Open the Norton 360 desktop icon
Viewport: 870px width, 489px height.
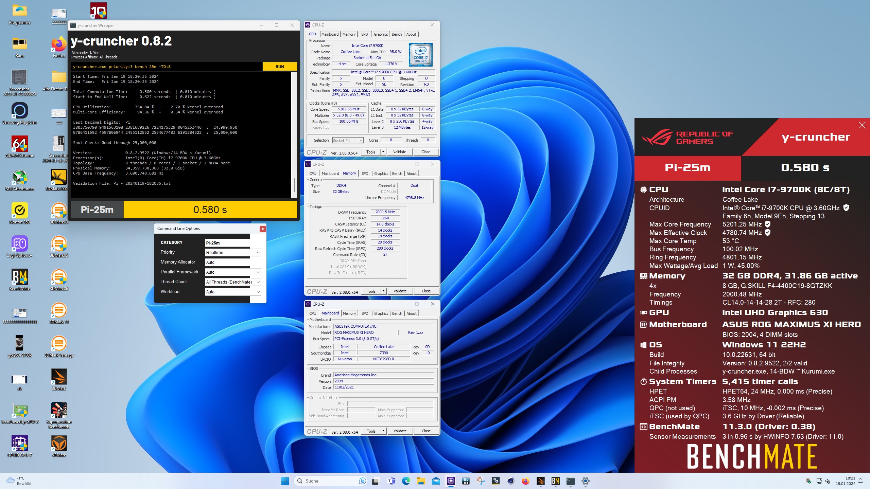pos(20,213)
